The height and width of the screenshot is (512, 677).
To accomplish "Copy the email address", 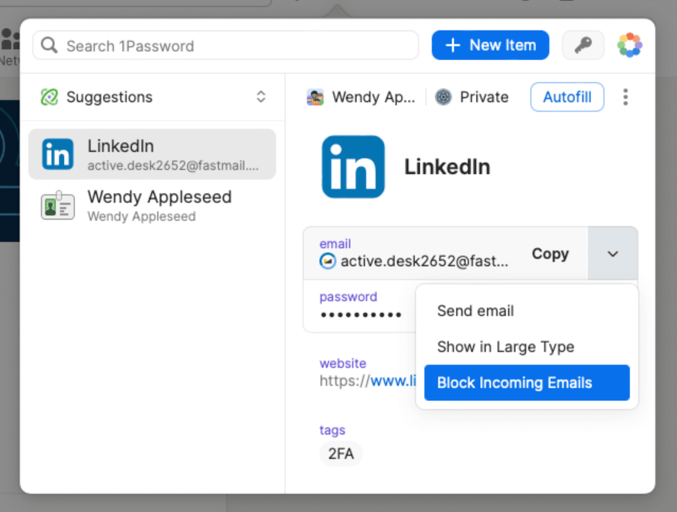I will (x=550, y=254).
